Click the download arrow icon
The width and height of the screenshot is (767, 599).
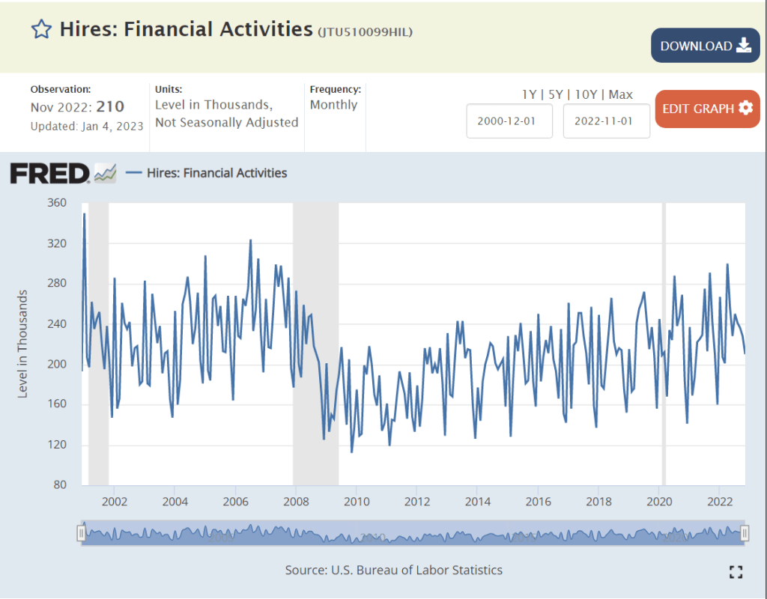coord(744,46)
